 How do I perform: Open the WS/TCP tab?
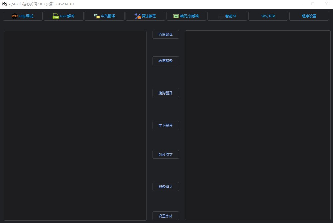point(268,16)
